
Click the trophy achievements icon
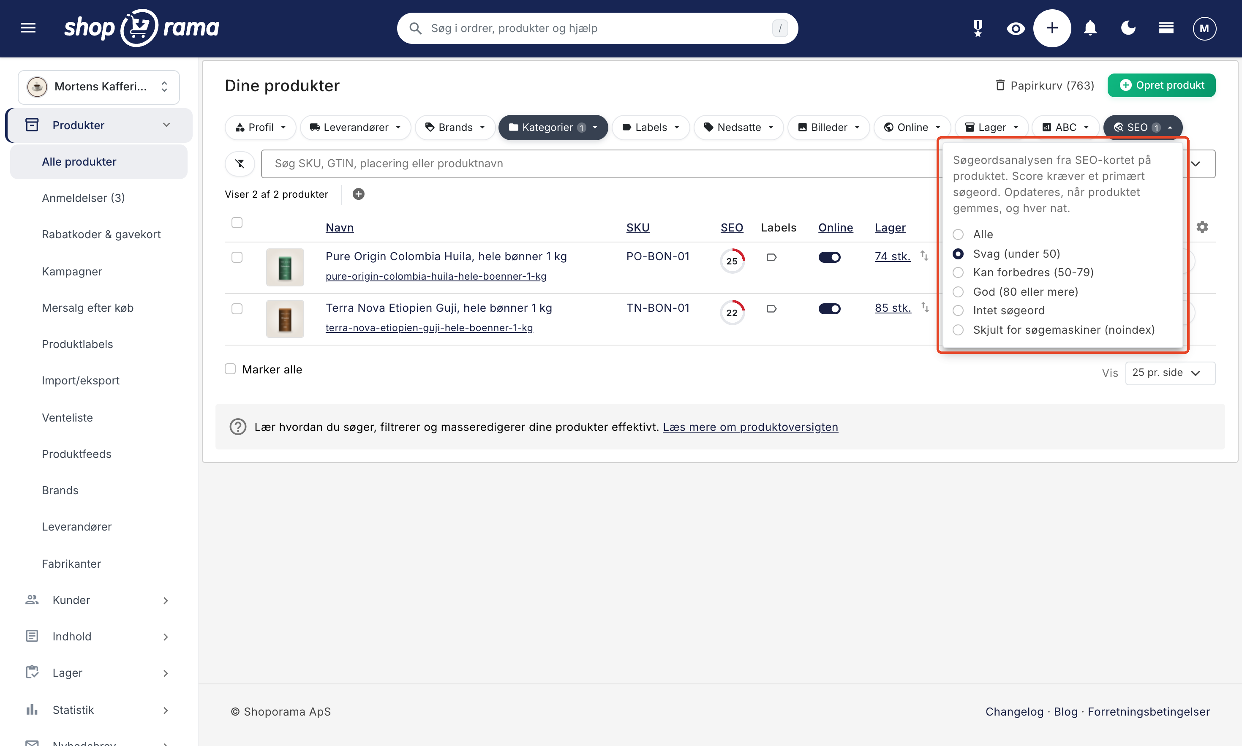978,28
